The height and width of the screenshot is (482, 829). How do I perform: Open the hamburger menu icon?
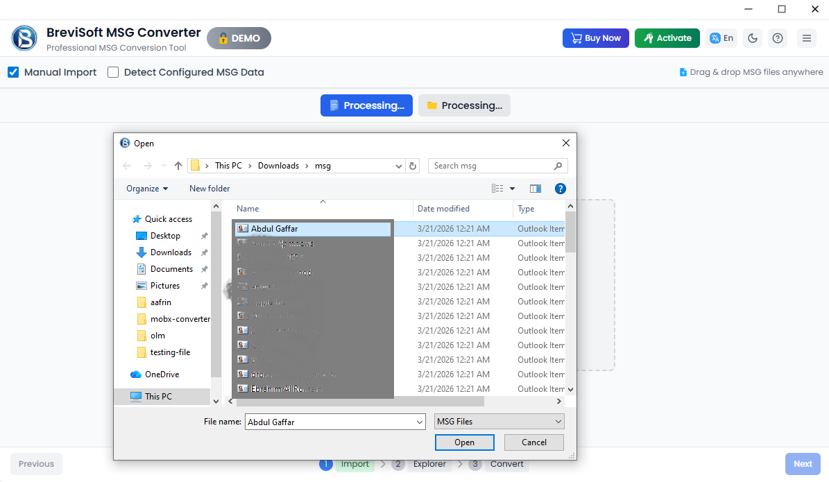tap(807, 38)
